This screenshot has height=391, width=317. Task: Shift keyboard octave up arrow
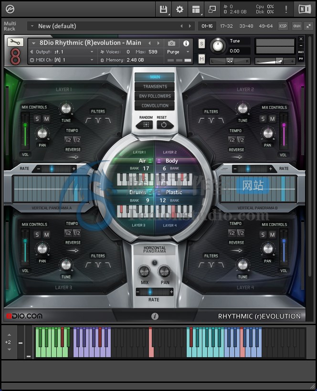[x=9, y=335]
